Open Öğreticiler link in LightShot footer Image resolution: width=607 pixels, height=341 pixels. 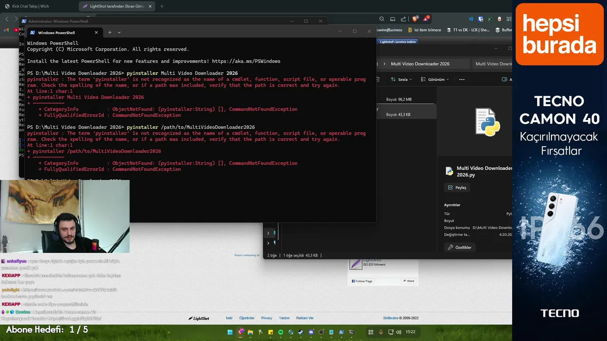(247, 318)
